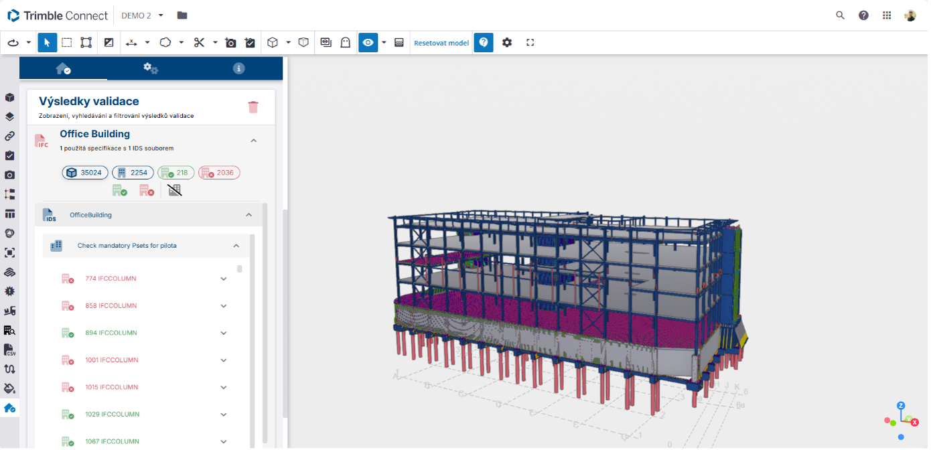Viewport: 931px width, 450px height.
Task: Toggle the 2036 failed results filter
Action: pos(219,173)
